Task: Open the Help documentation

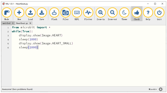Action: point(148,14)
